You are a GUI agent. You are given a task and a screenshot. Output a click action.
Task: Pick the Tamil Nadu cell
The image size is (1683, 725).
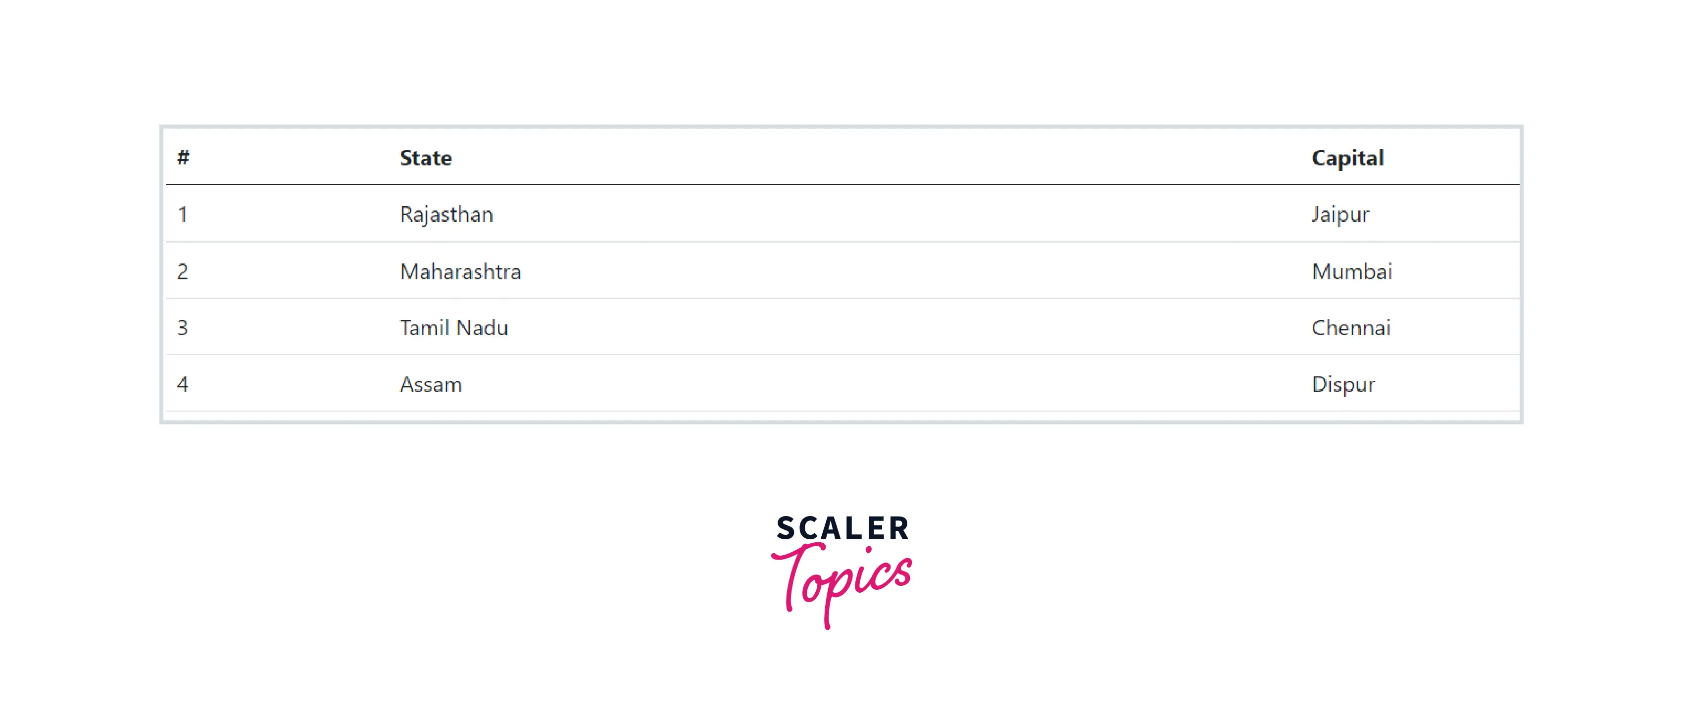[453, 327]
